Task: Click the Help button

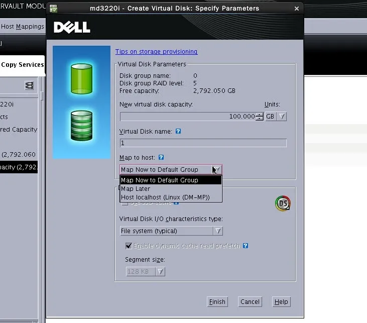Action: click(281, 302)
